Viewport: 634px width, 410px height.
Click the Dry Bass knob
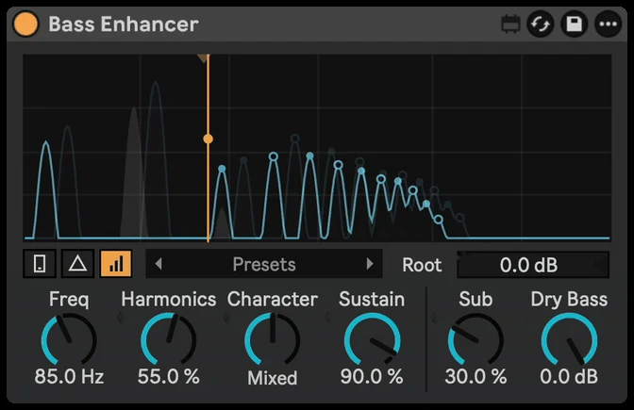tap(569, 339)
